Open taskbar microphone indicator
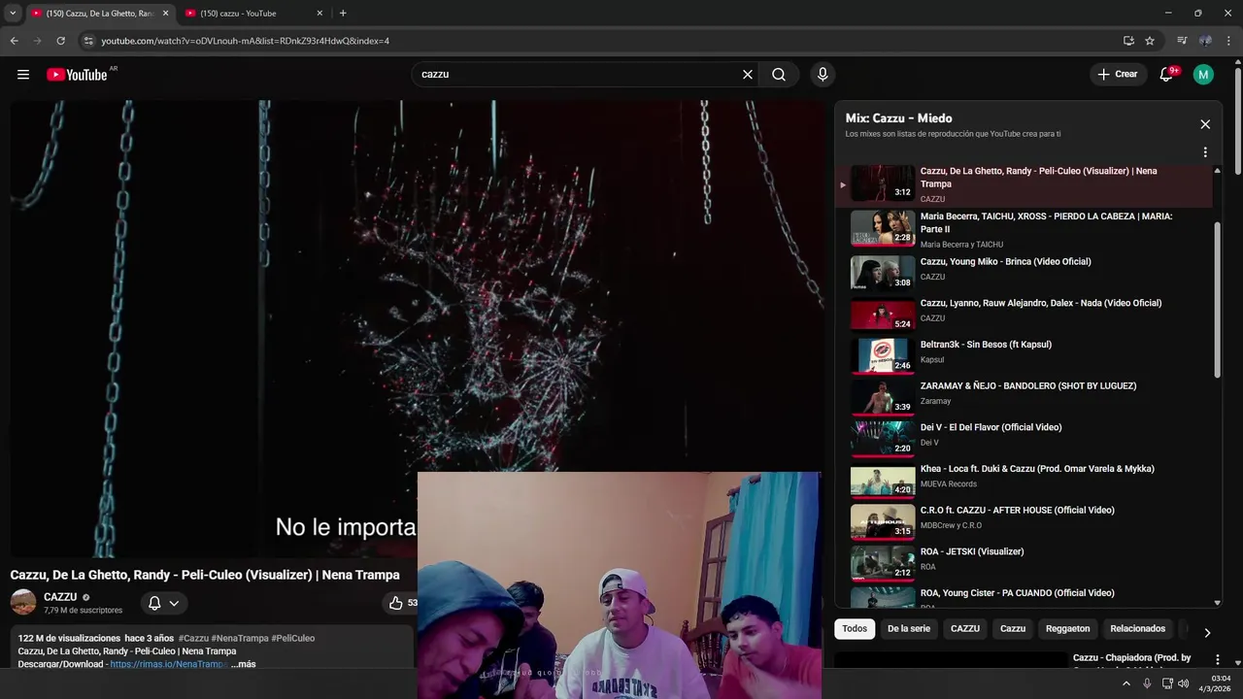 tap(1147, 683)
